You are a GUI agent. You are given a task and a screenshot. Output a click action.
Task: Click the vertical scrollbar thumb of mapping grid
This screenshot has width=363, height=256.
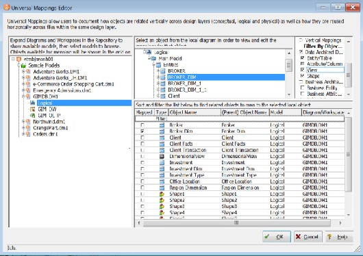point(348,154)
